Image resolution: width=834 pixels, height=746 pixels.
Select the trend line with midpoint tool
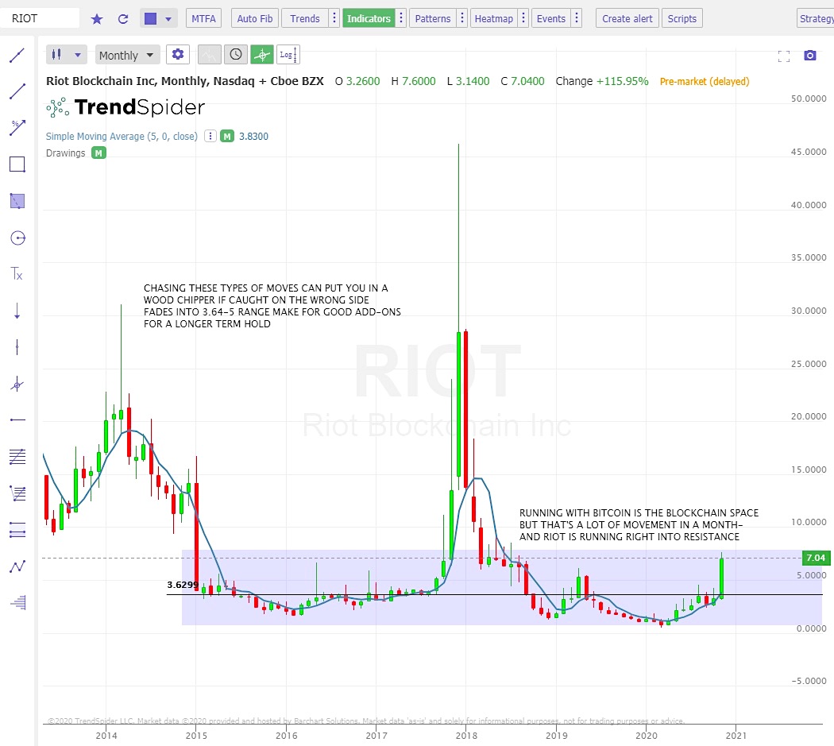tap(17, 55)
